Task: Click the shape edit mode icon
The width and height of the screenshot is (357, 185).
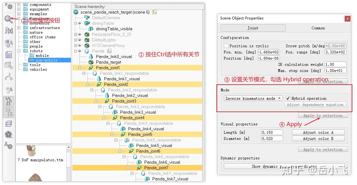Action: pos(9,66)
